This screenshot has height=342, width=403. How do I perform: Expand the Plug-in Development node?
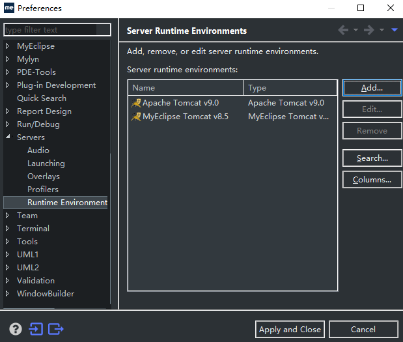pyautogui.click(x=7, y=85)
